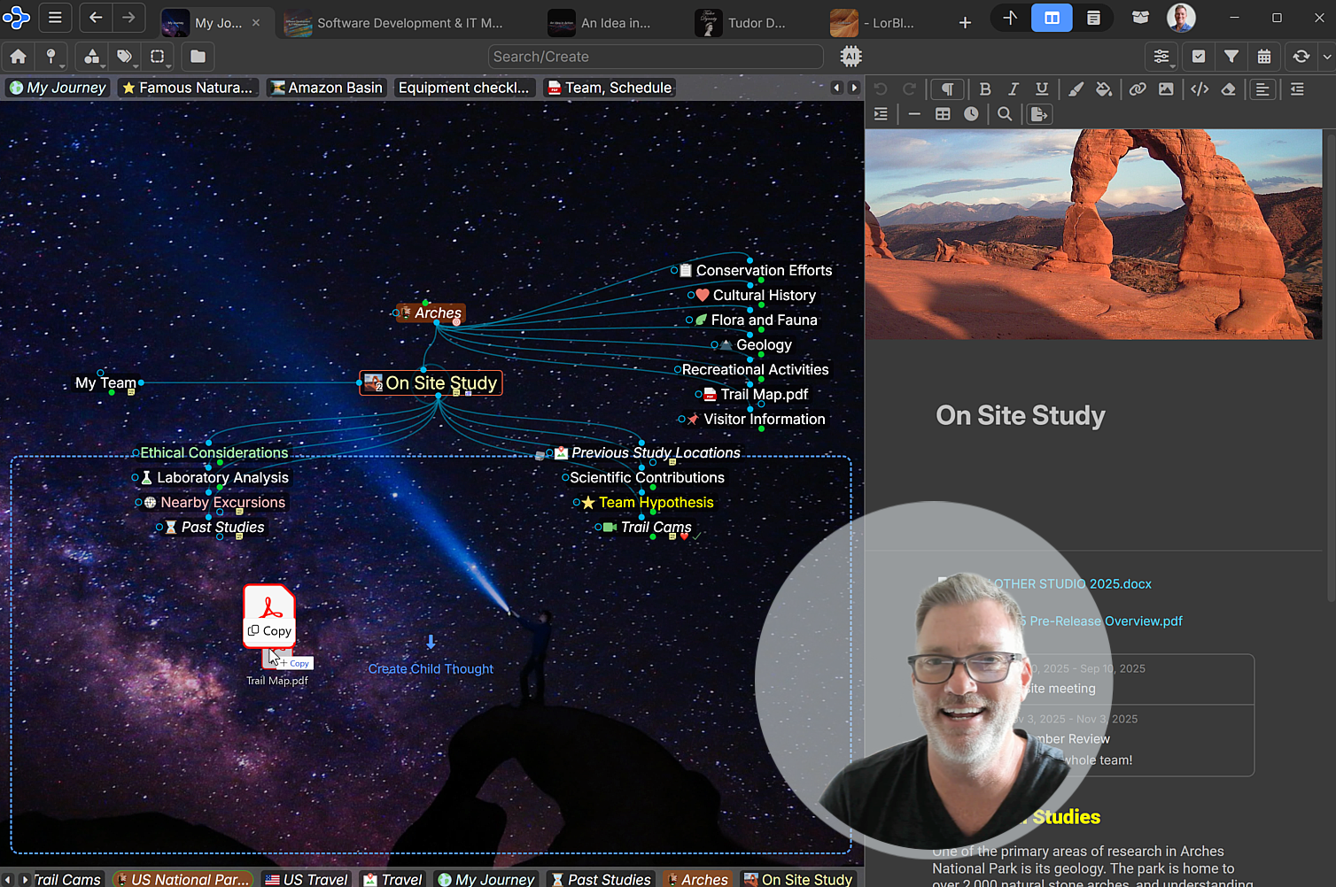Open the My Journey pinned thought
The height and width of the screenshot is (887, 1336).
[x=58, y=88]
